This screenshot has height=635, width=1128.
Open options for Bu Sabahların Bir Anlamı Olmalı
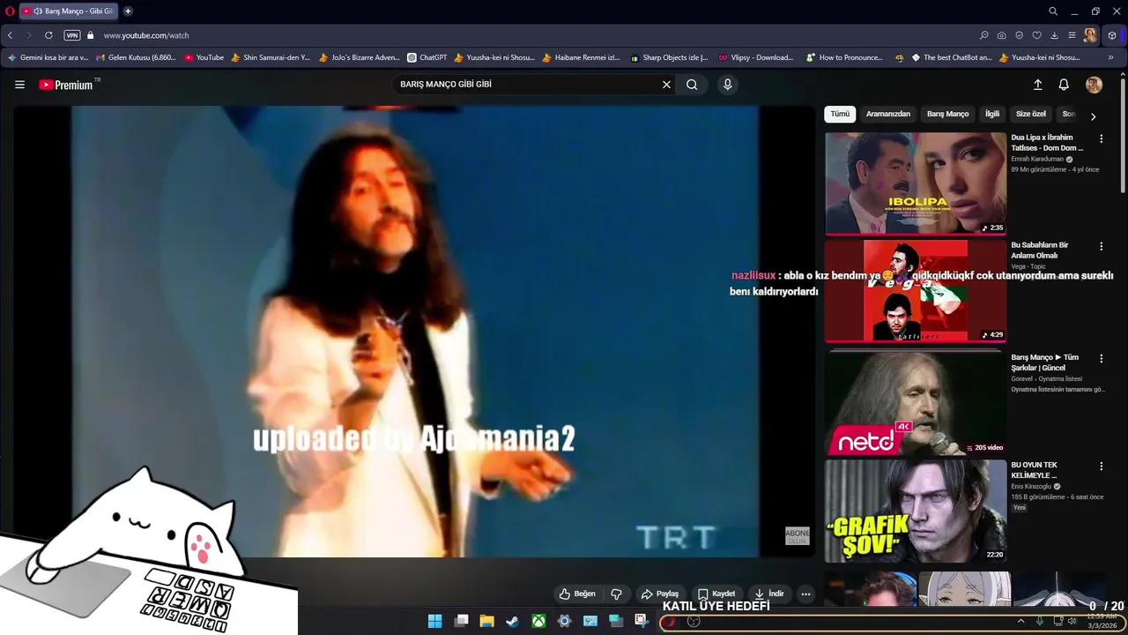(x=1101, y=246)
